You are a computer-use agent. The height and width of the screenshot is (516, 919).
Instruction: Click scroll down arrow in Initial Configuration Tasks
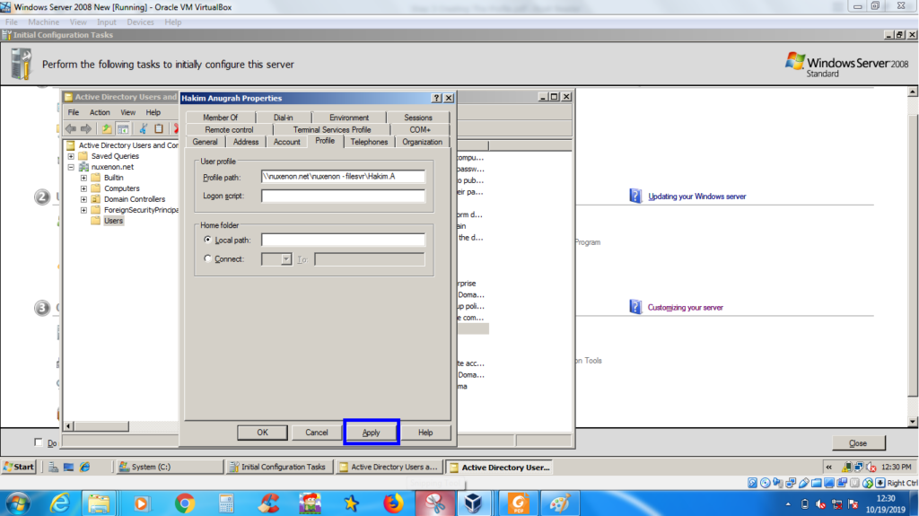coord(913,422)
